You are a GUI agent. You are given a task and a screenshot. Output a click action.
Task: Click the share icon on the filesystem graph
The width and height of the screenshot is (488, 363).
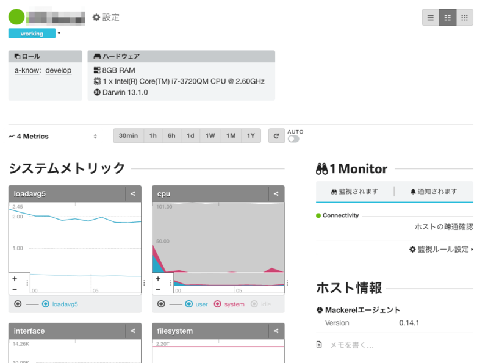point(276,331)
